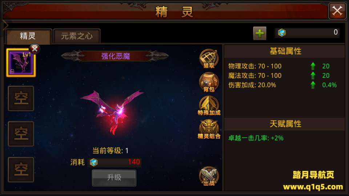Switch to the 元素之心 tab
This screenshot has width=349, height=196.
77,36
